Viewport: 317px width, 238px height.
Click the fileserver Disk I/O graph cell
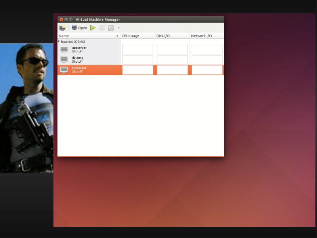click(172, 70)
